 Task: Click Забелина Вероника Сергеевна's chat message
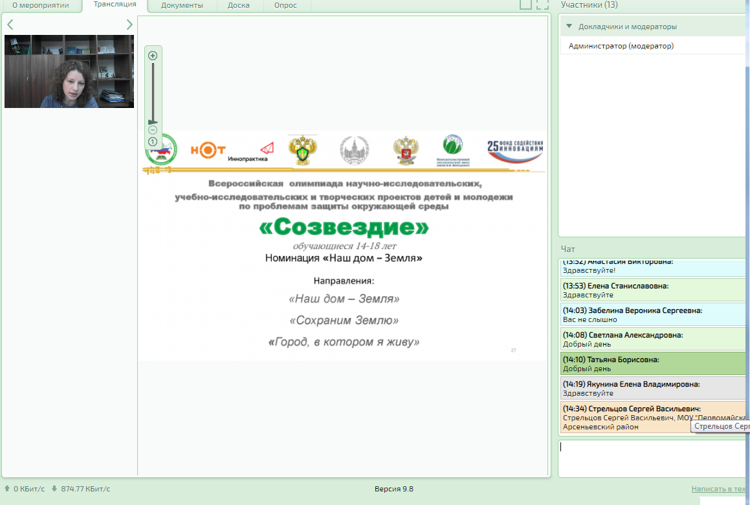(652, 315)
